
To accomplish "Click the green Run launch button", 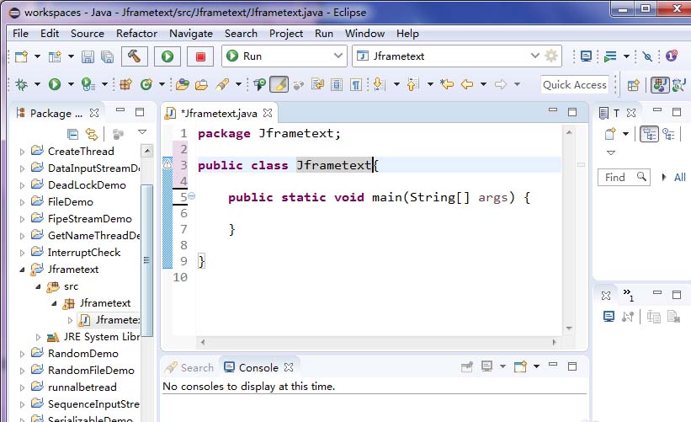I will (167, 56).
